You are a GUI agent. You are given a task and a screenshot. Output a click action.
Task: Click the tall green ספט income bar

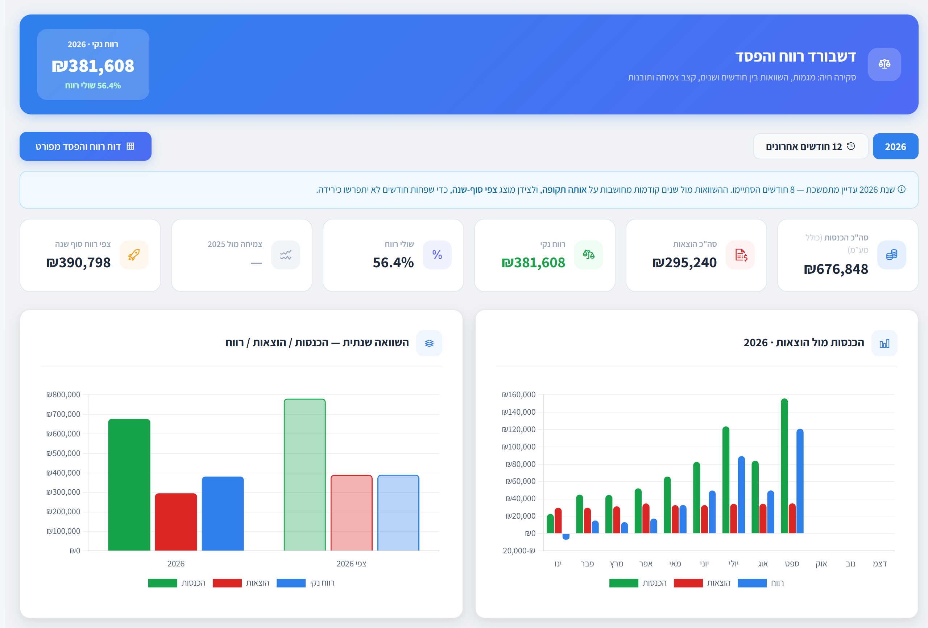point(784,466)
